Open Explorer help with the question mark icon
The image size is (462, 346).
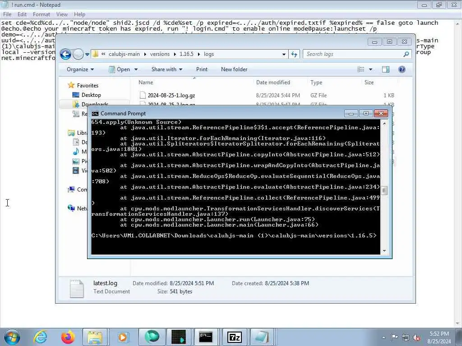(402, 69)
